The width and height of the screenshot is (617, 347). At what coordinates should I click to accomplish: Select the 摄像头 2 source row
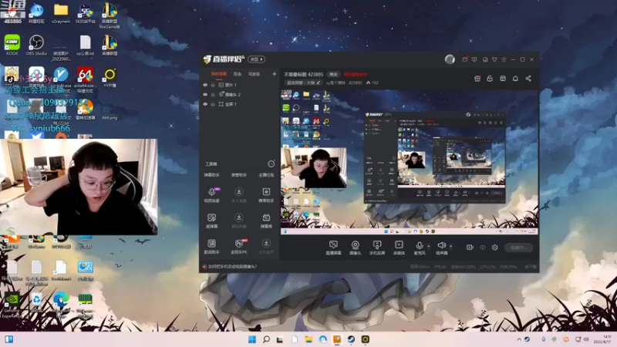[x=239, y=94]
